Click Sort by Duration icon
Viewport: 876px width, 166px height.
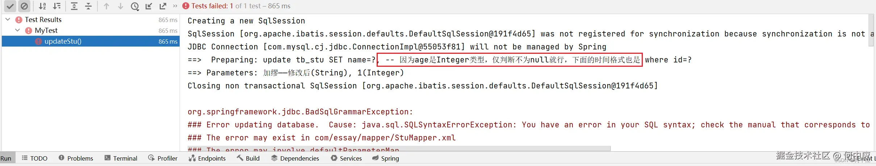[57, 6]
